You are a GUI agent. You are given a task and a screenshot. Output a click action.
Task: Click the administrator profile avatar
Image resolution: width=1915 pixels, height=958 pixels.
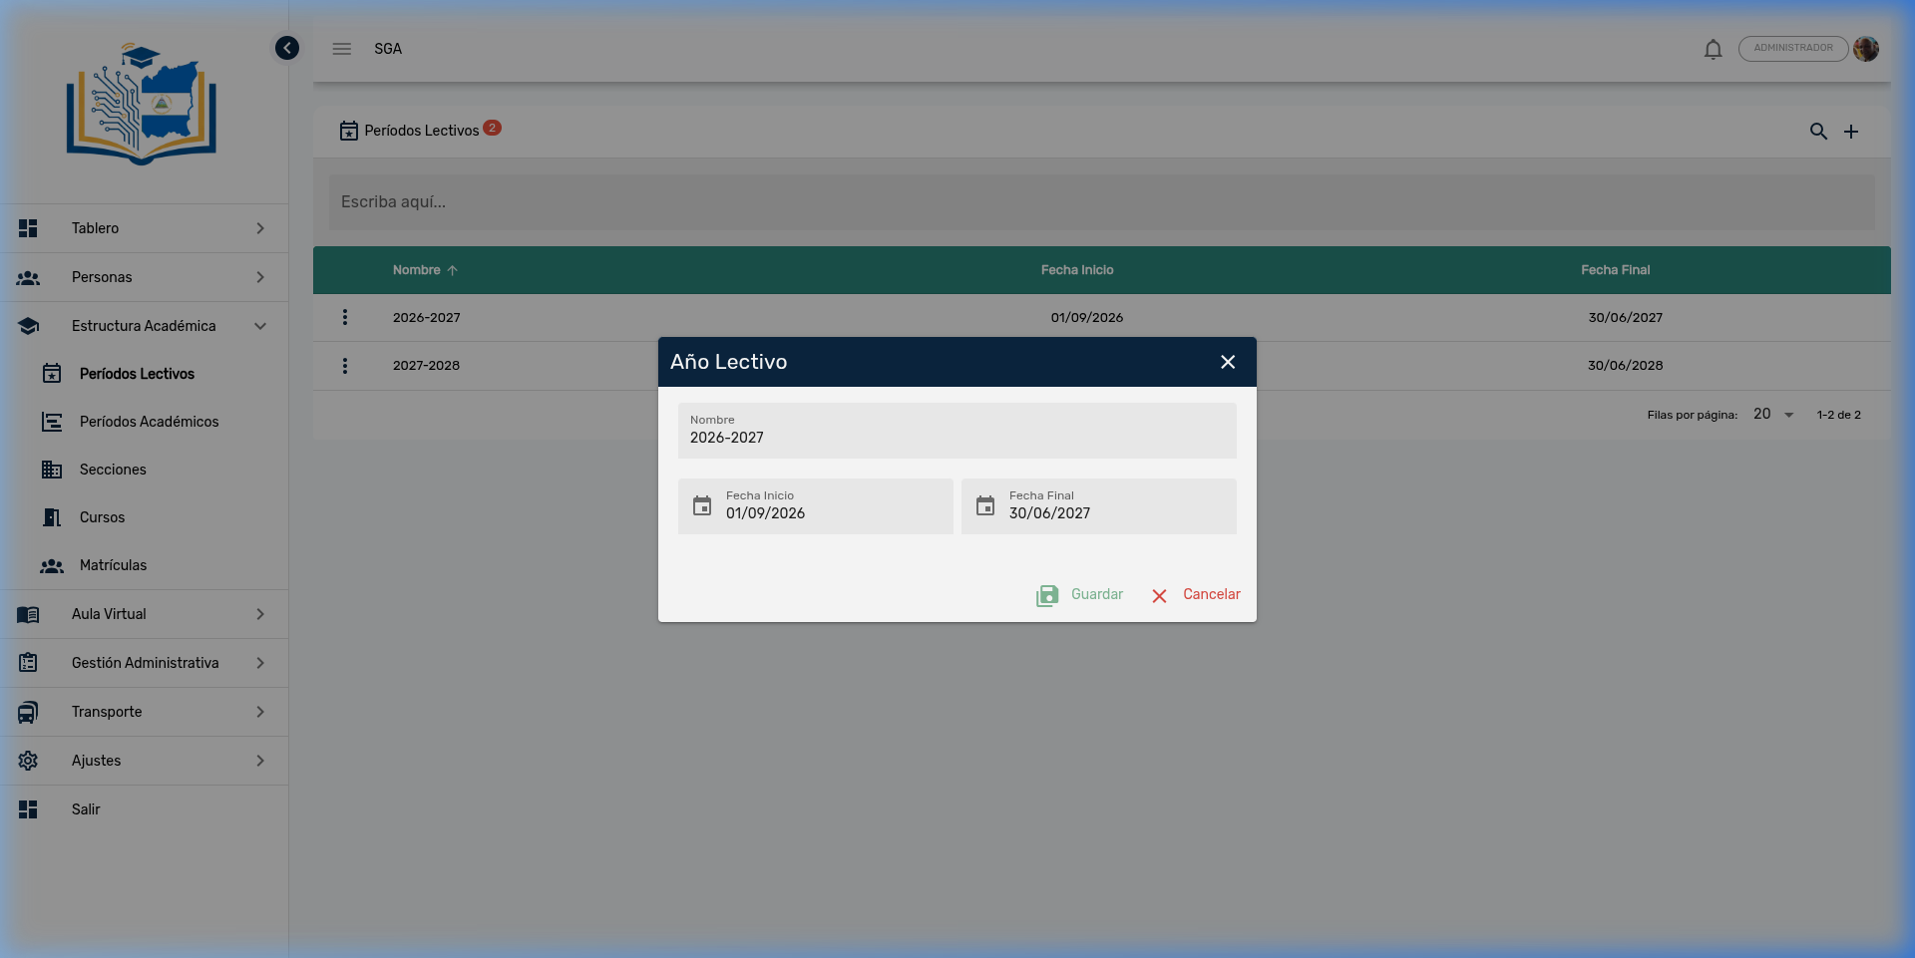(1866, 49)
